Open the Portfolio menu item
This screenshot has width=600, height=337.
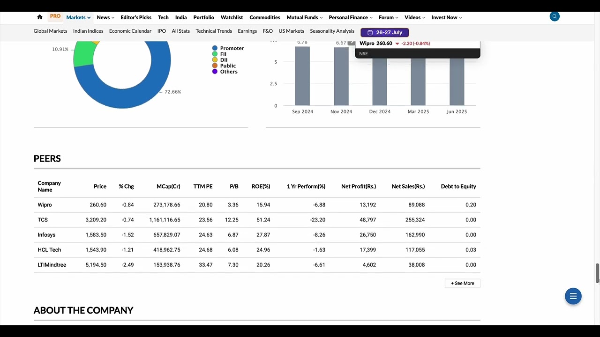[x=203, y=17]
